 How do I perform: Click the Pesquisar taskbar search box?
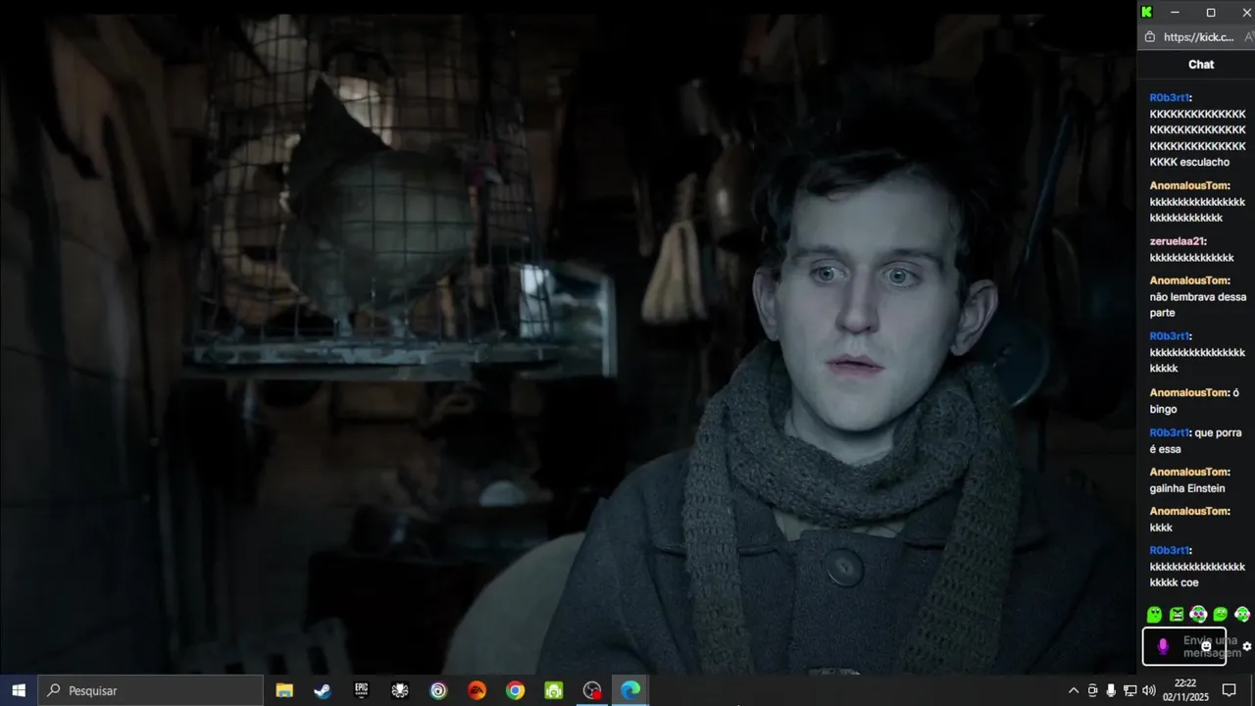151,690
